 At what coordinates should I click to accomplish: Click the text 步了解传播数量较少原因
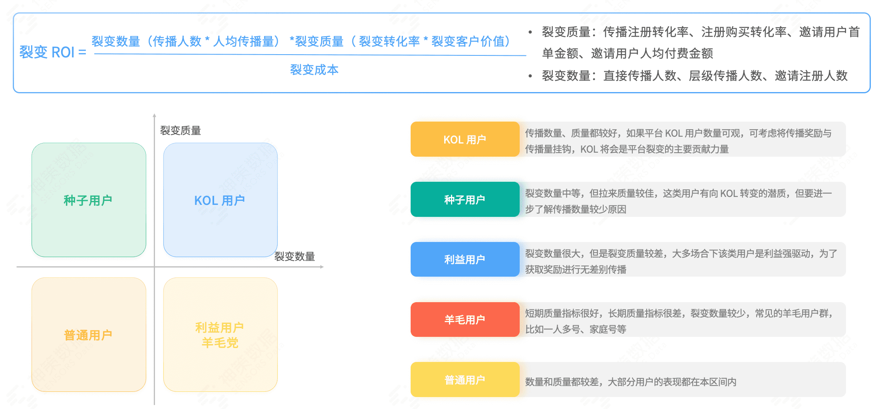tap(576, 209)
